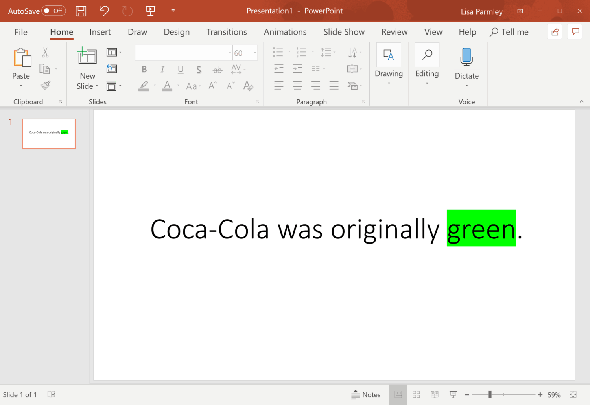This screenshot has height=405, width=590.
Task: Open the Comments pane icon
Action: (x=575, y=32)
